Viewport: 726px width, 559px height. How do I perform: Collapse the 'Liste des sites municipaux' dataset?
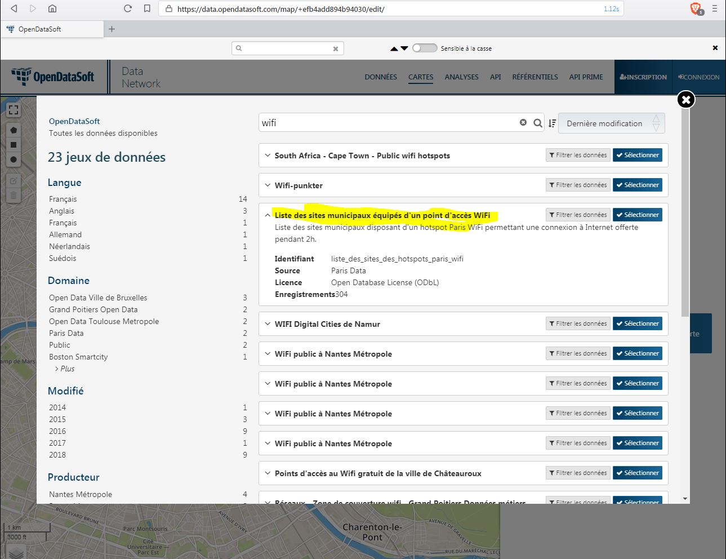click(x=268, y=215)
